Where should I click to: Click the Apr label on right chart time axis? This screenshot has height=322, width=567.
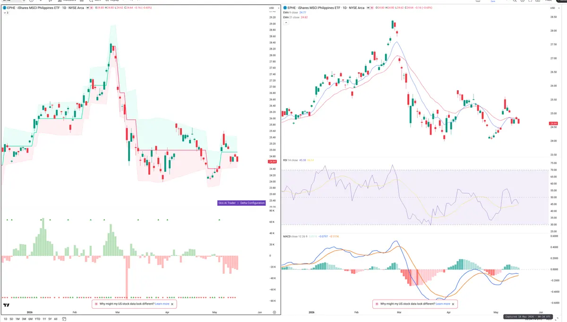(448, 313)
